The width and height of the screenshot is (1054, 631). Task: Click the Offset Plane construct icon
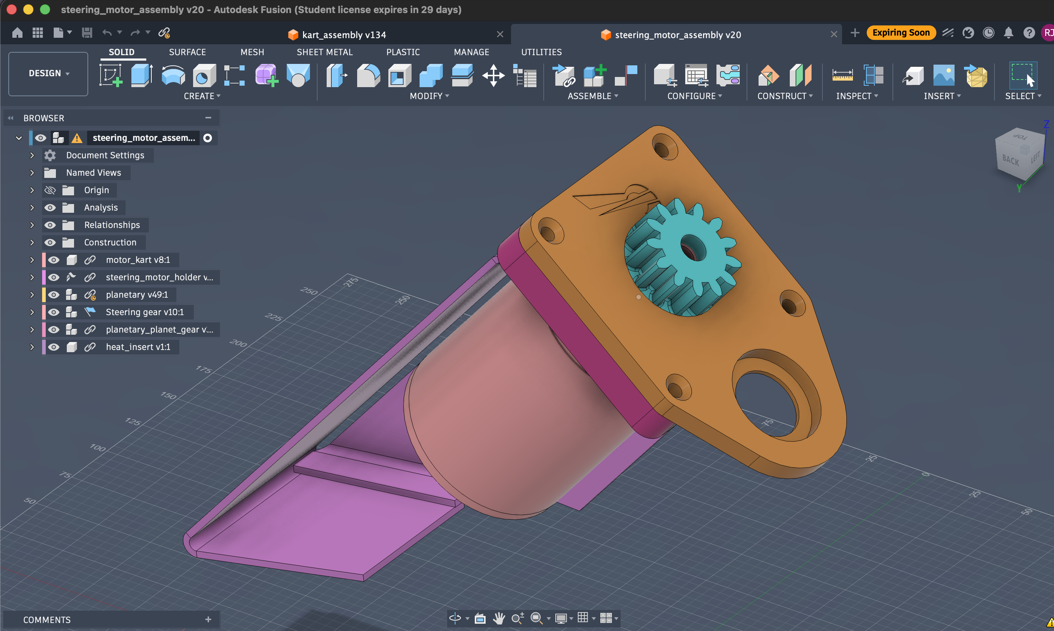click(x=768, y=76)
